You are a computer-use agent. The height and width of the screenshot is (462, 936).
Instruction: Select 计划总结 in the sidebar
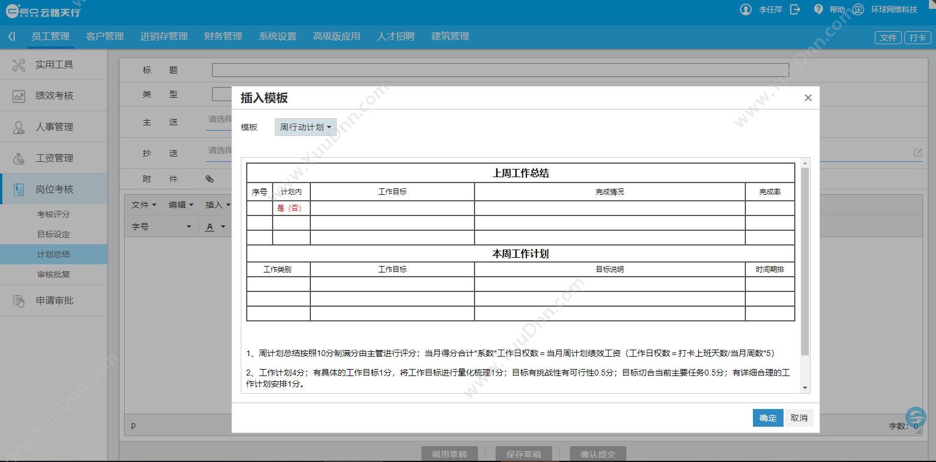coord(54,254)
